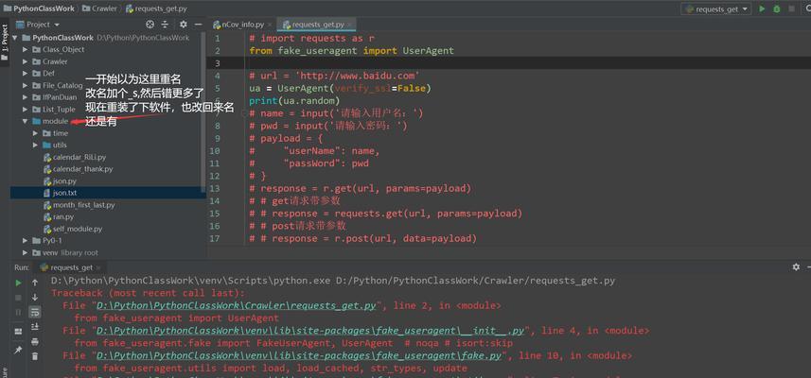Close the nCov_info.py editor tab

pos(270,25)
